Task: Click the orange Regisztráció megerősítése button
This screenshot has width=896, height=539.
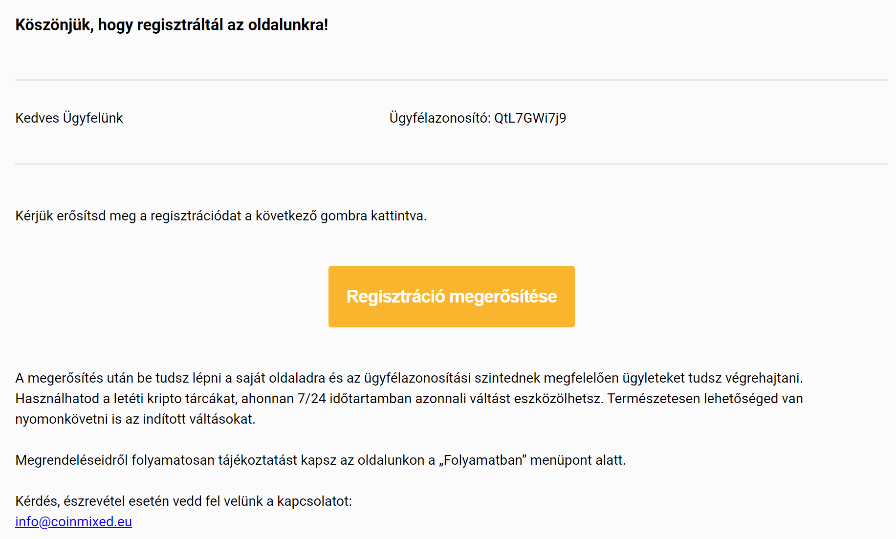Action: 451,297
